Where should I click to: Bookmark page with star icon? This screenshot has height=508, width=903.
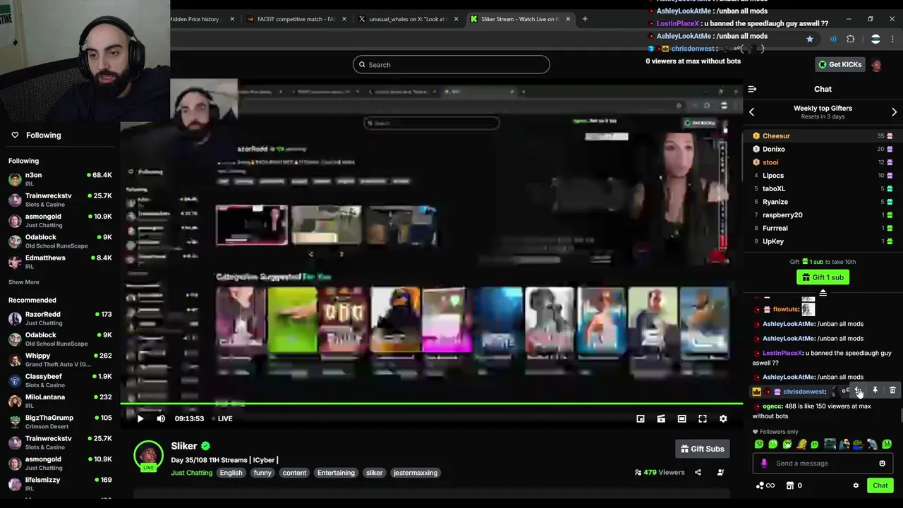[810, 39]
